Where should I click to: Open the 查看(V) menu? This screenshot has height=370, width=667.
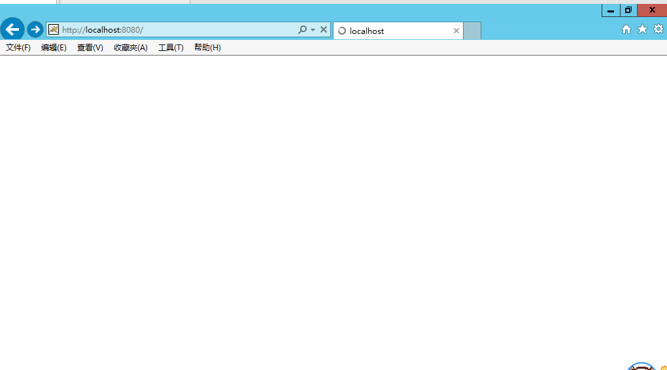tap(90, 48)
